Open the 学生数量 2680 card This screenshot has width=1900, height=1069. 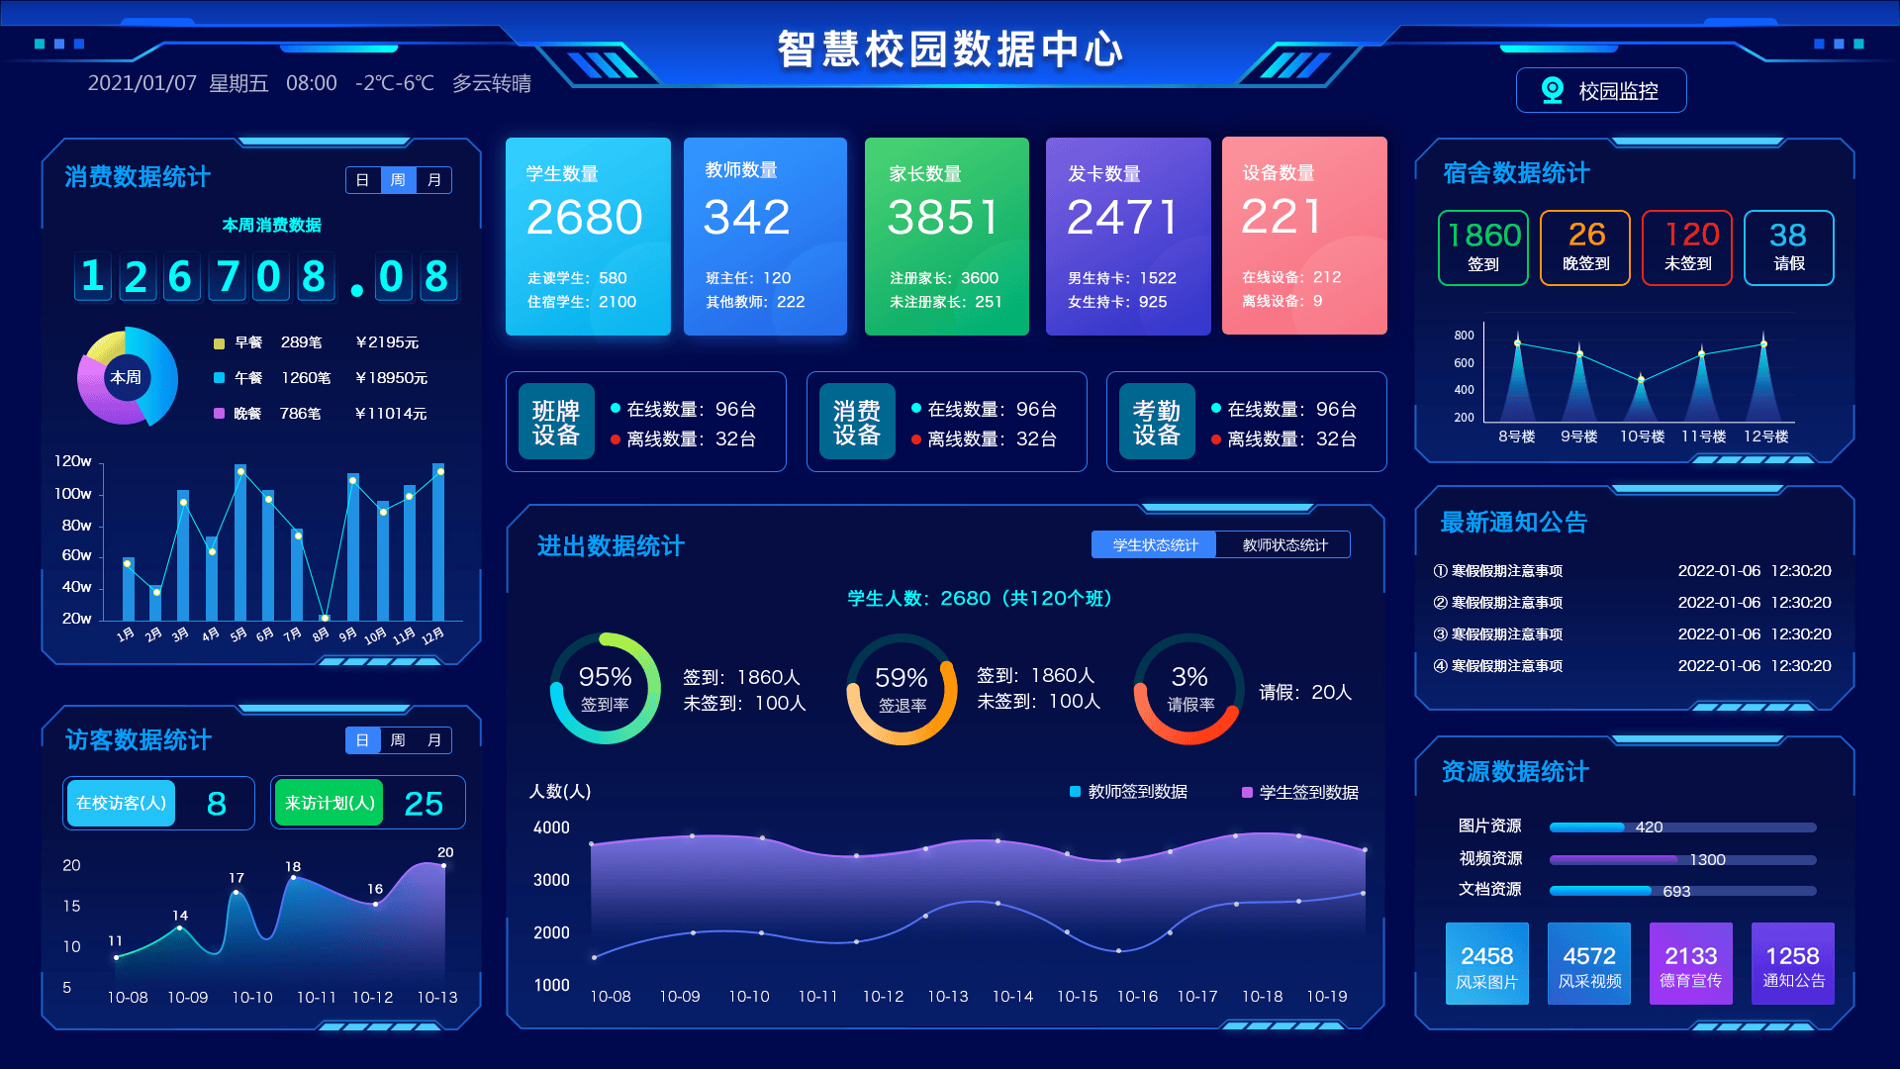coord(588,237)
